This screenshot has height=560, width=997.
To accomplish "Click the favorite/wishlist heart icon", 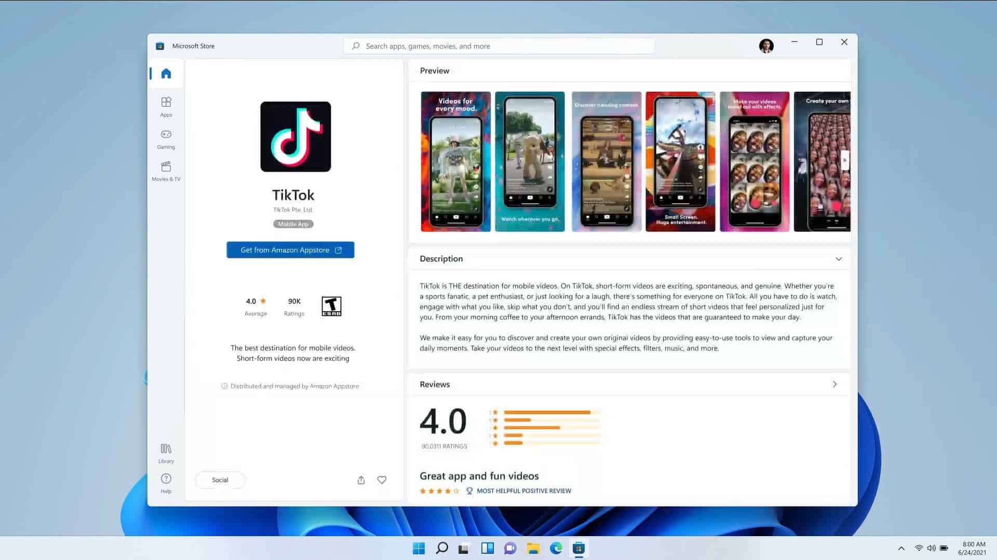I will click(x=382, y=479).
